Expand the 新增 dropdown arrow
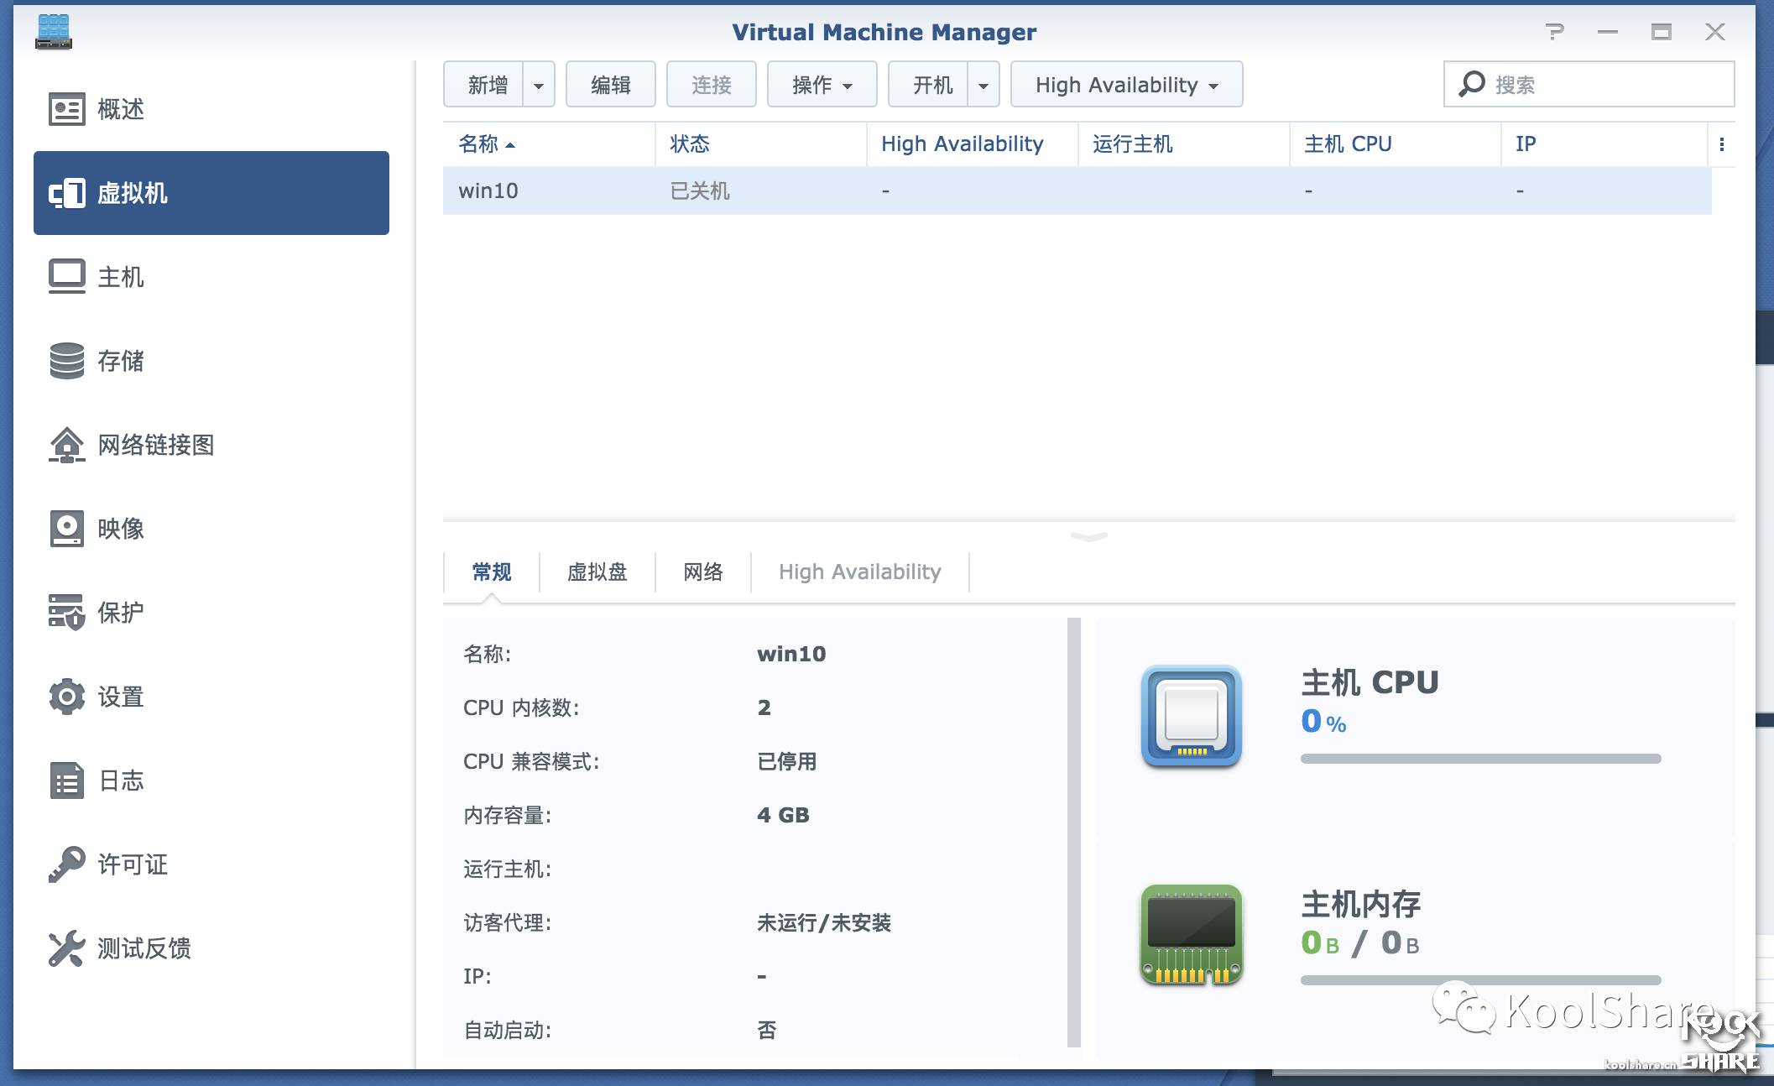 pos(539,85)
